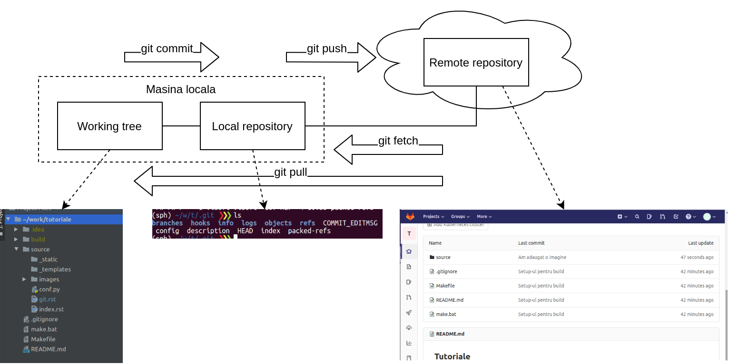The height and width of the screenshot is (364, 729).
Task: Open the Groups dropdown menu
Action: point(460,217)
